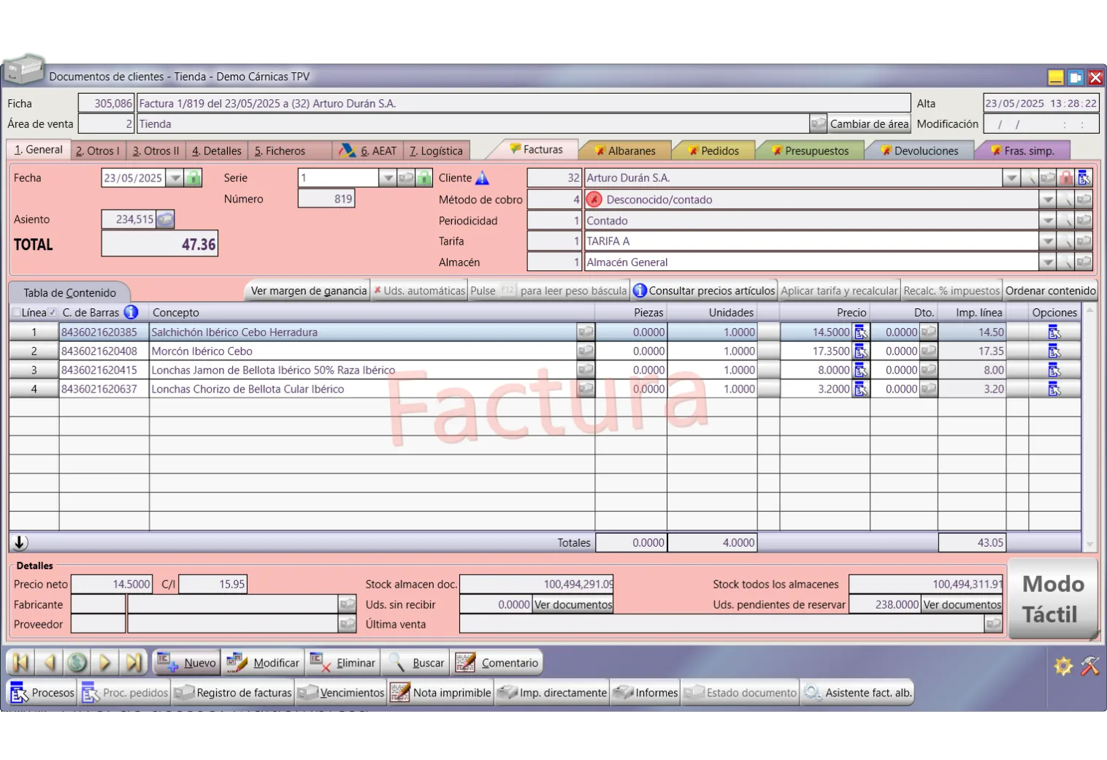Screen dimensions: 1107x760
Task: Click the Número input field
Action: pos(326,199)
